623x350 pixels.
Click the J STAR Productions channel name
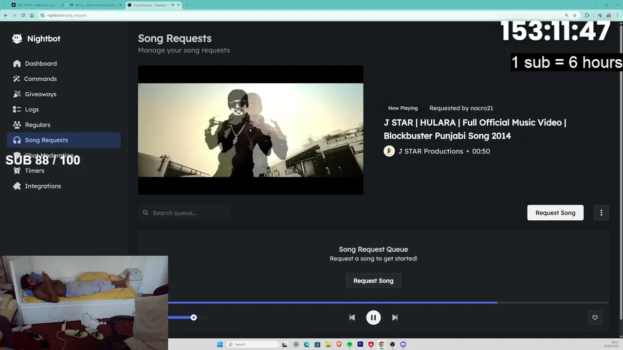[x=431, y=151]
